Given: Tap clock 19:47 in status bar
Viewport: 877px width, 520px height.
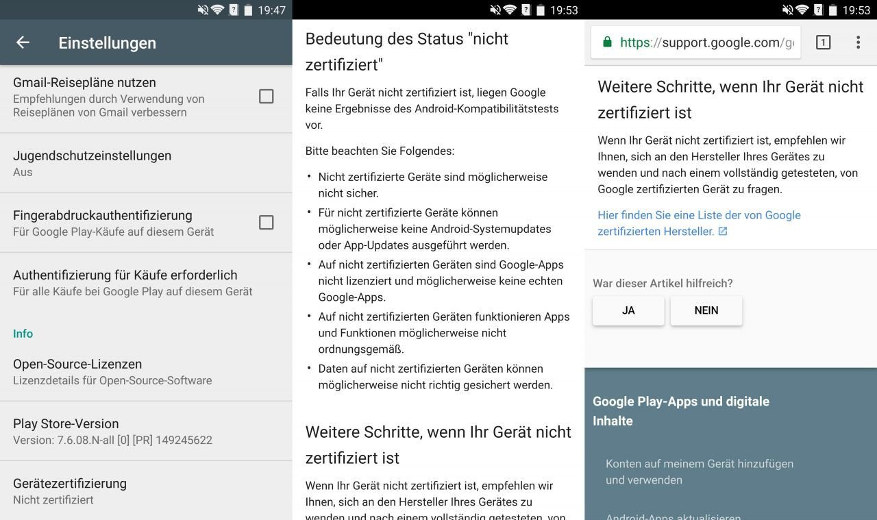Looking at the screenshot, I should [x=271, y=10].
